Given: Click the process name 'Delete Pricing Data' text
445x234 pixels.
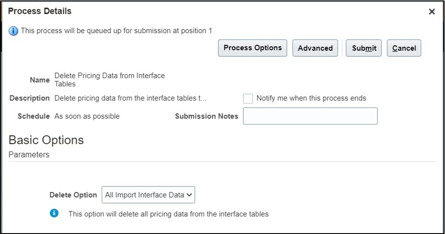Looking at the screenshot, I should tap(109, 79).
